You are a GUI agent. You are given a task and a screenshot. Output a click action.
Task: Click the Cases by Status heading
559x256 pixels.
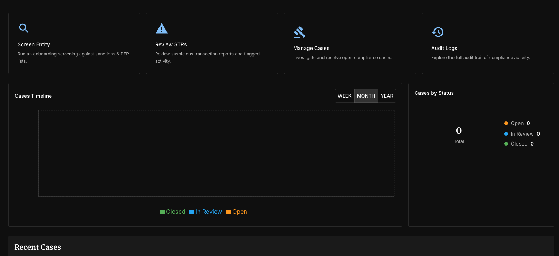[x=434, y=93]
